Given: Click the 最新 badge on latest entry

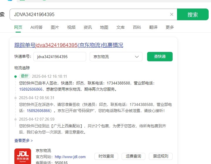Looking at the screenshot, I should click(x=25, y=76).
